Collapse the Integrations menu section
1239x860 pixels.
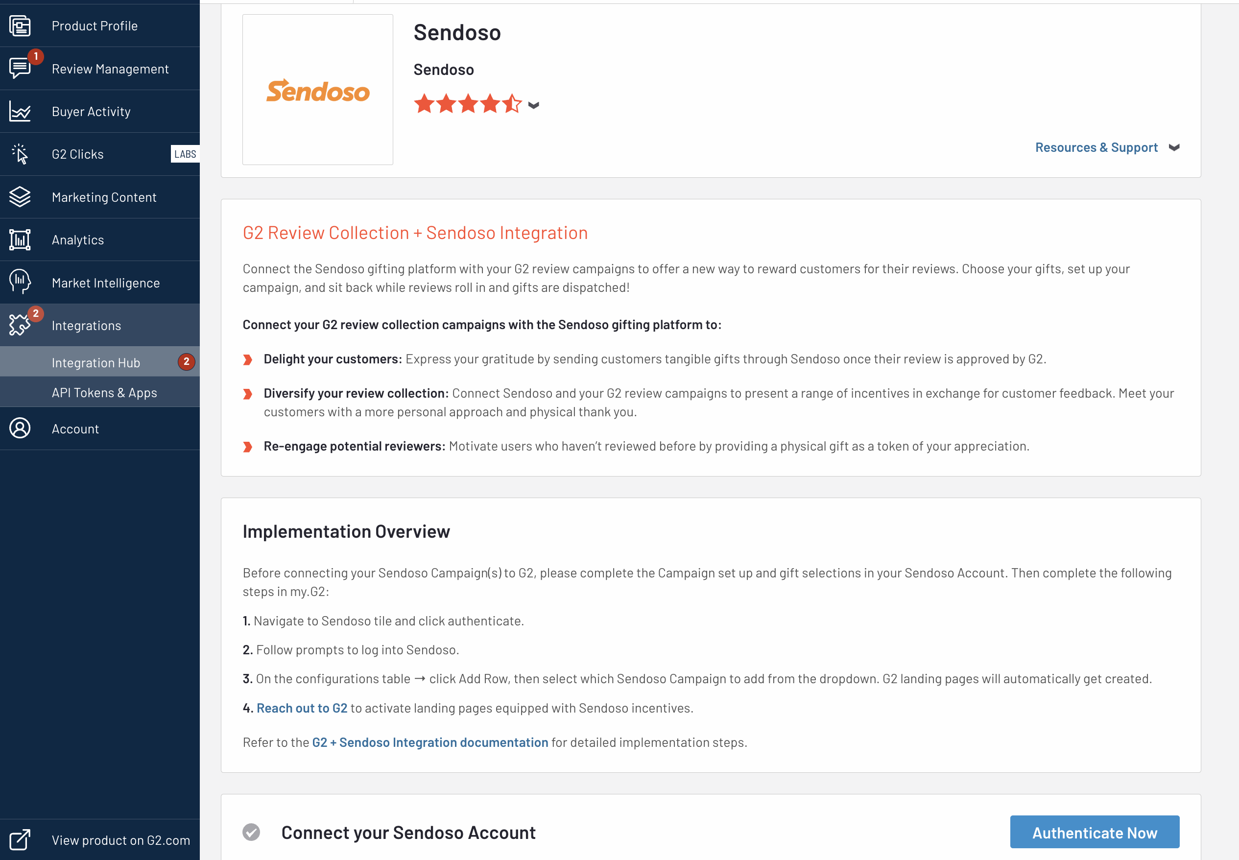(86, 326)
